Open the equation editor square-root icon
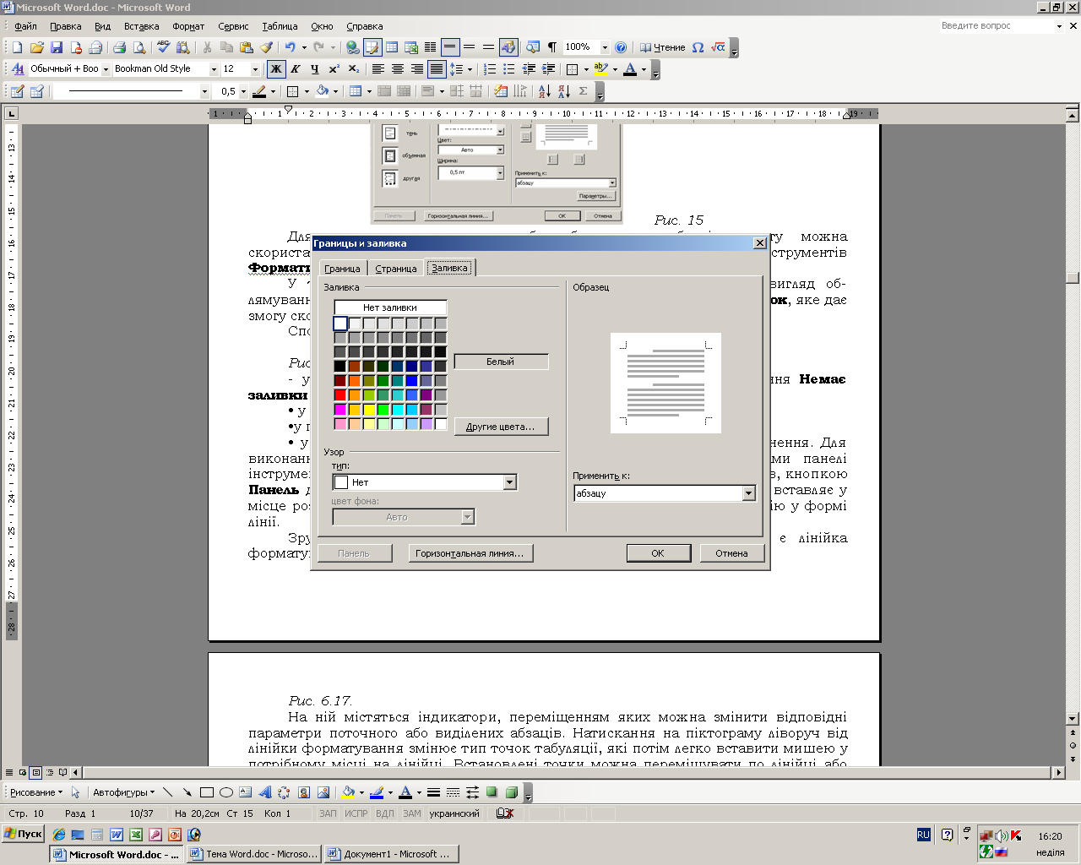 coord(718,47)
